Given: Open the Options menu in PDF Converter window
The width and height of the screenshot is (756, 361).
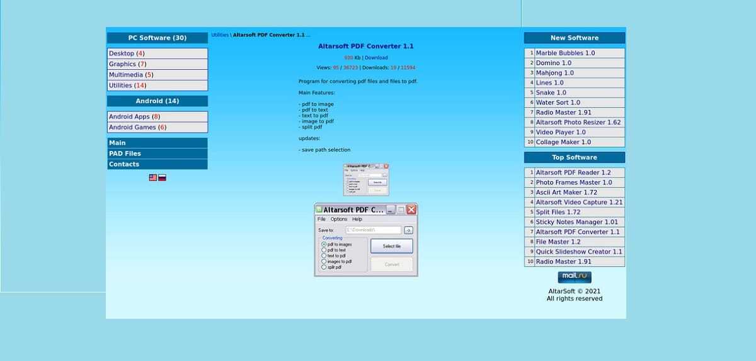Looking at the screenshot, I should (339, 219).
